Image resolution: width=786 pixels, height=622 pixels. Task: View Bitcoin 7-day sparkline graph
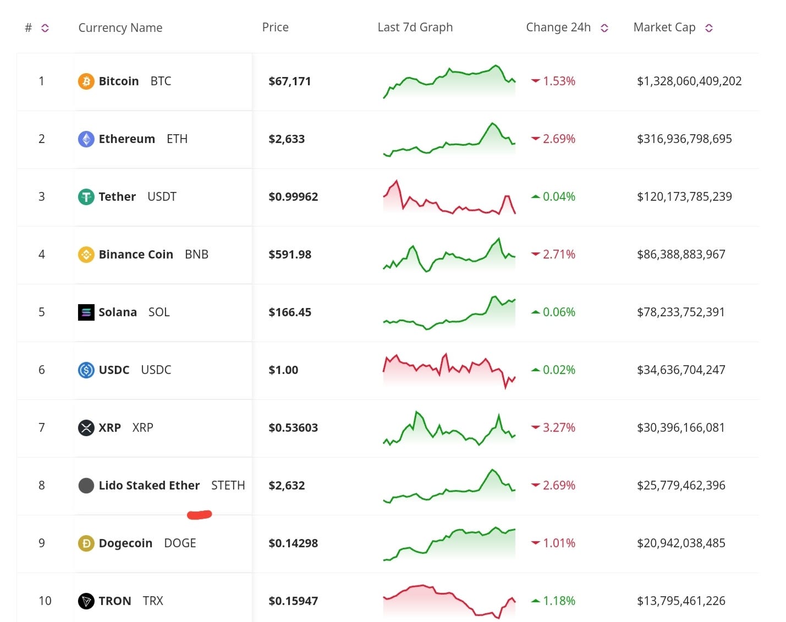[449, 81]
